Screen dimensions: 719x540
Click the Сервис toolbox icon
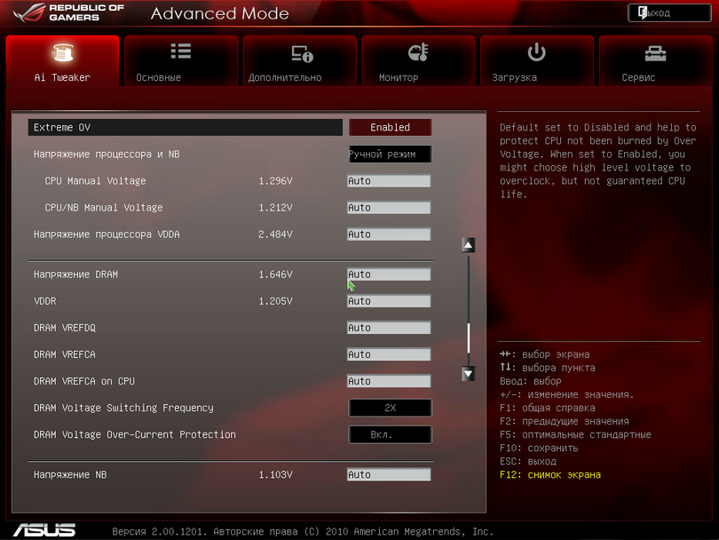(655, 53)
